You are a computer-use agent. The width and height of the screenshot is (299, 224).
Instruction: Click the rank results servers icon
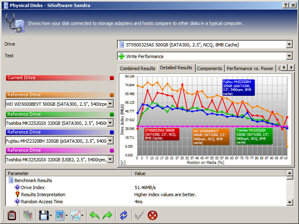(x=28, y=216)
